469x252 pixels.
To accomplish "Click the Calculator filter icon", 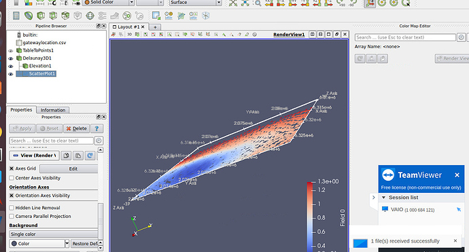I will click(16, 16).
